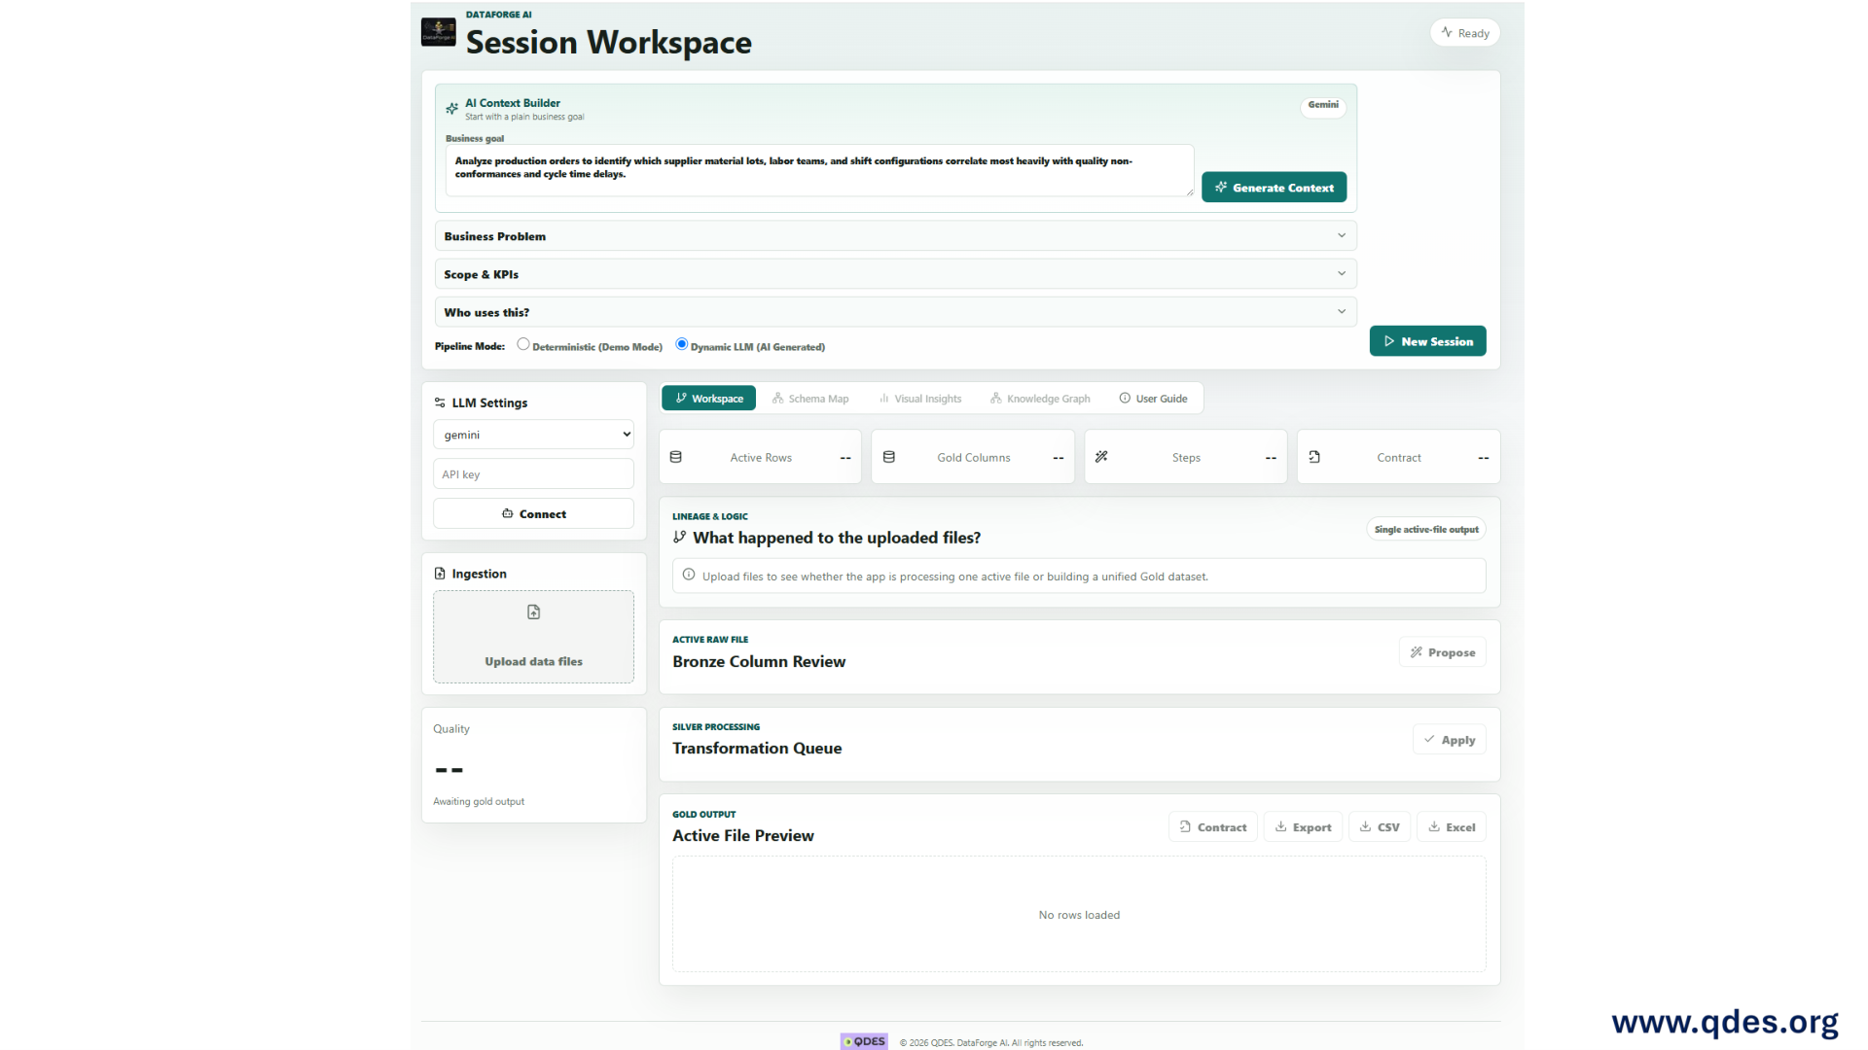
Task: Click the Business goal text area
Action: pyautogui.click(x=819, y=170)
